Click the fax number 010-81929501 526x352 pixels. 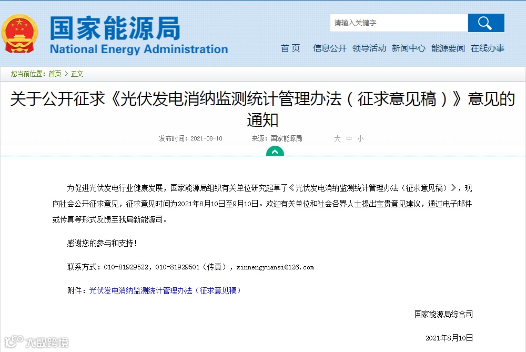click(x=177, y=267)
